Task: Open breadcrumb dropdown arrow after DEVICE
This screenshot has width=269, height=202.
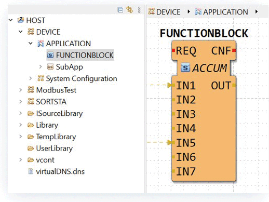Action: point(189,11)
